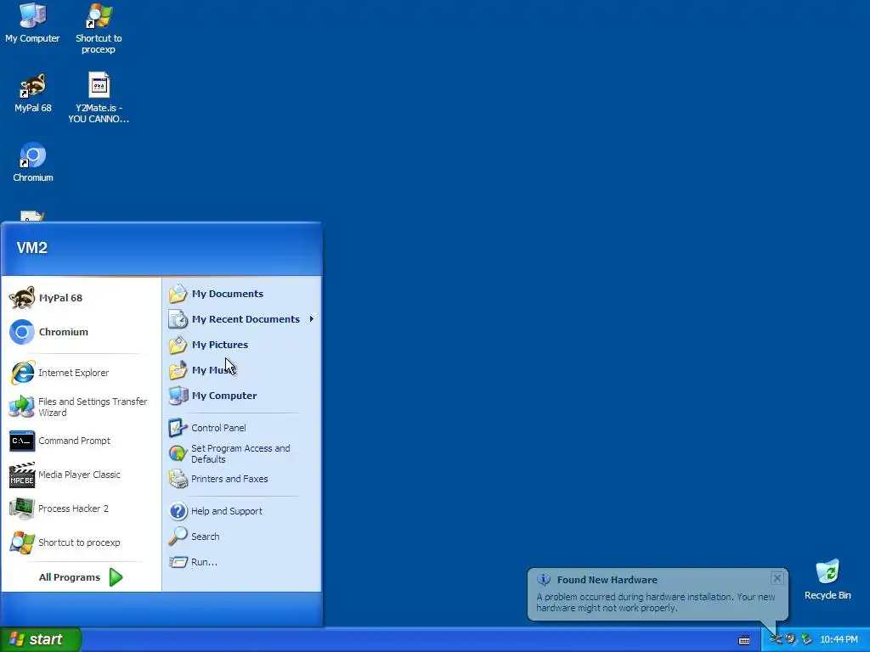
Task: Expand My Recent Documents submenu arrow
Action: [x=312, y=319]
